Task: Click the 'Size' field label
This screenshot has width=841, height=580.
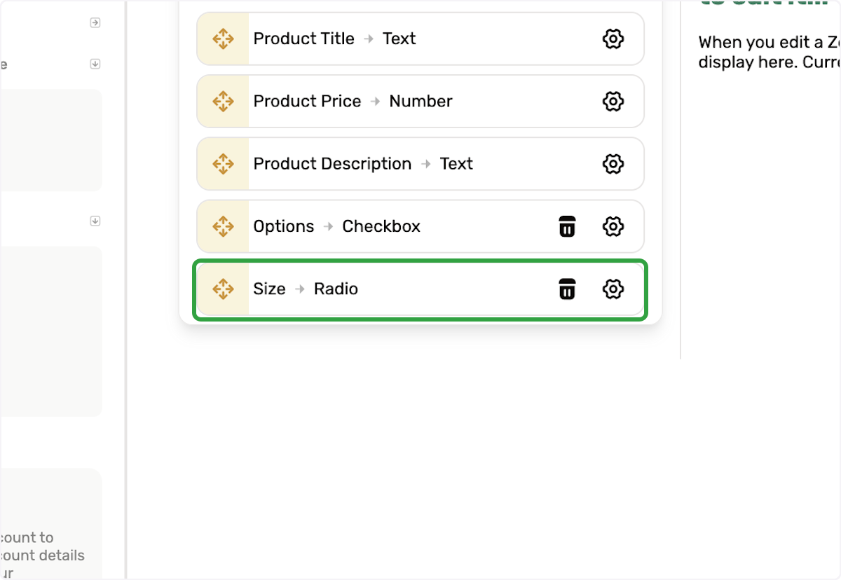Action: (x=269, y=289)
